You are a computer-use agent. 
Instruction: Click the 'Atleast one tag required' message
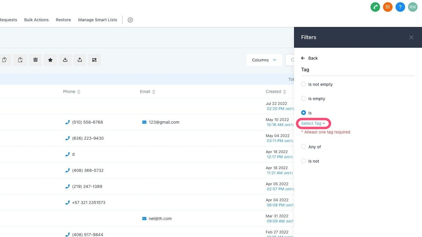coord(326,132)
